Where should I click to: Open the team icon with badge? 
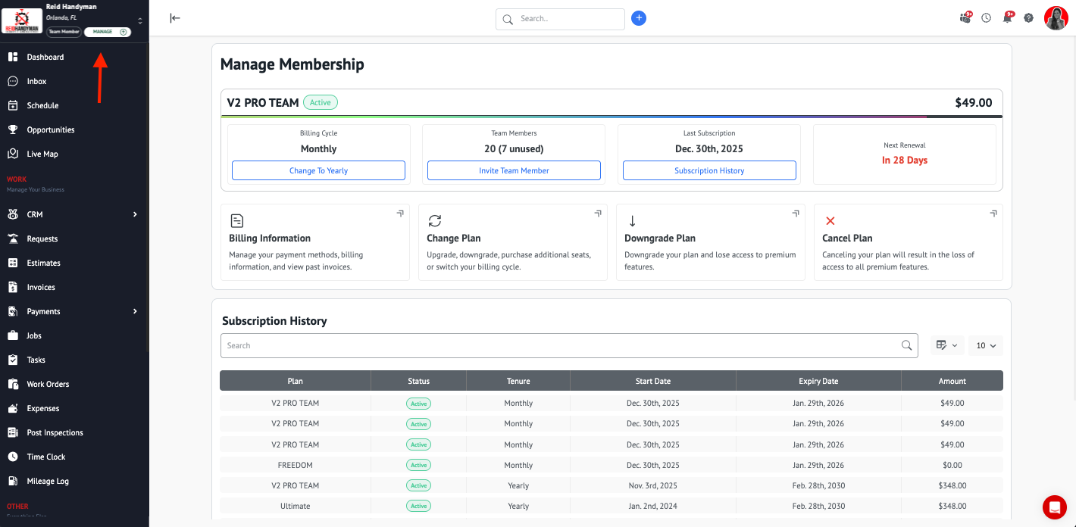click(965, 18)
